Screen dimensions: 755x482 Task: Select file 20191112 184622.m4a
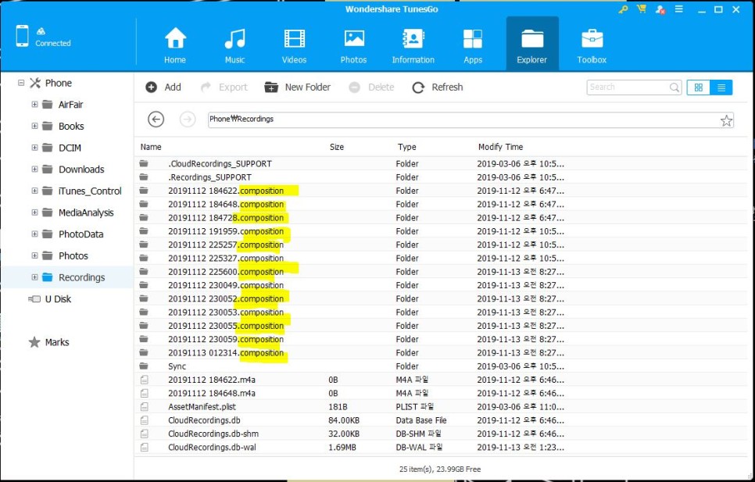tap(440, 380)
